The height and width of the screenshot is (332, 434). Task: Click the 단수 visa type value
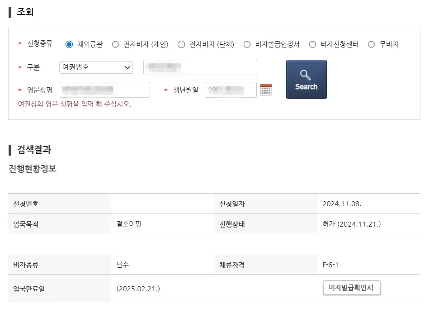[x=123, y=265]
